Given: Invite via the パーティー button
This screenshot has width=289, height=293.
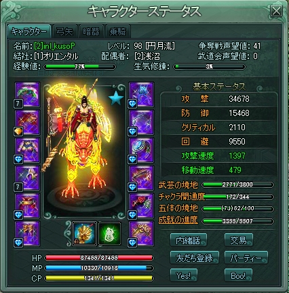Looking at the screenshot, I should click(x=246, y=258).
